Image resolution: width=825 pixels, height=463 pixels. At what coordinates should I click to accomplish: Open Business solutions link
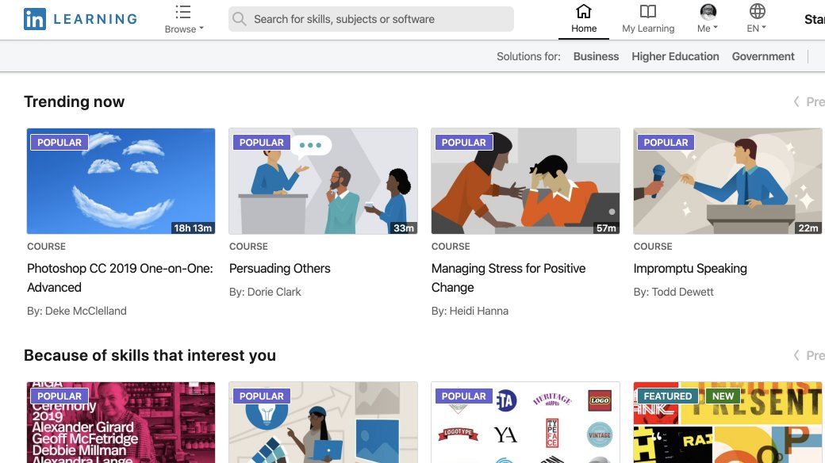point(596,56)
